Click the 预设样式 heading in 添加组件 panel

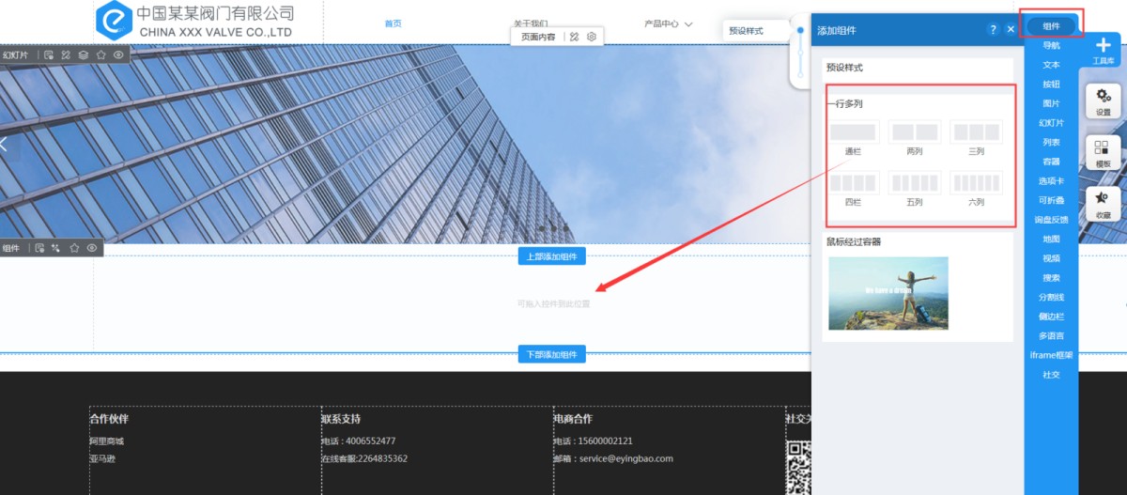tap(844, 68)
